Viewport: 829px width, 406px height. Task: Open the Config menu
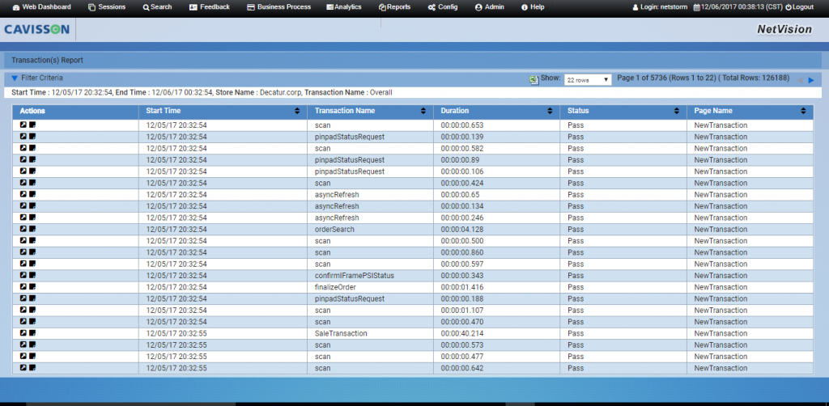[442, 6]
